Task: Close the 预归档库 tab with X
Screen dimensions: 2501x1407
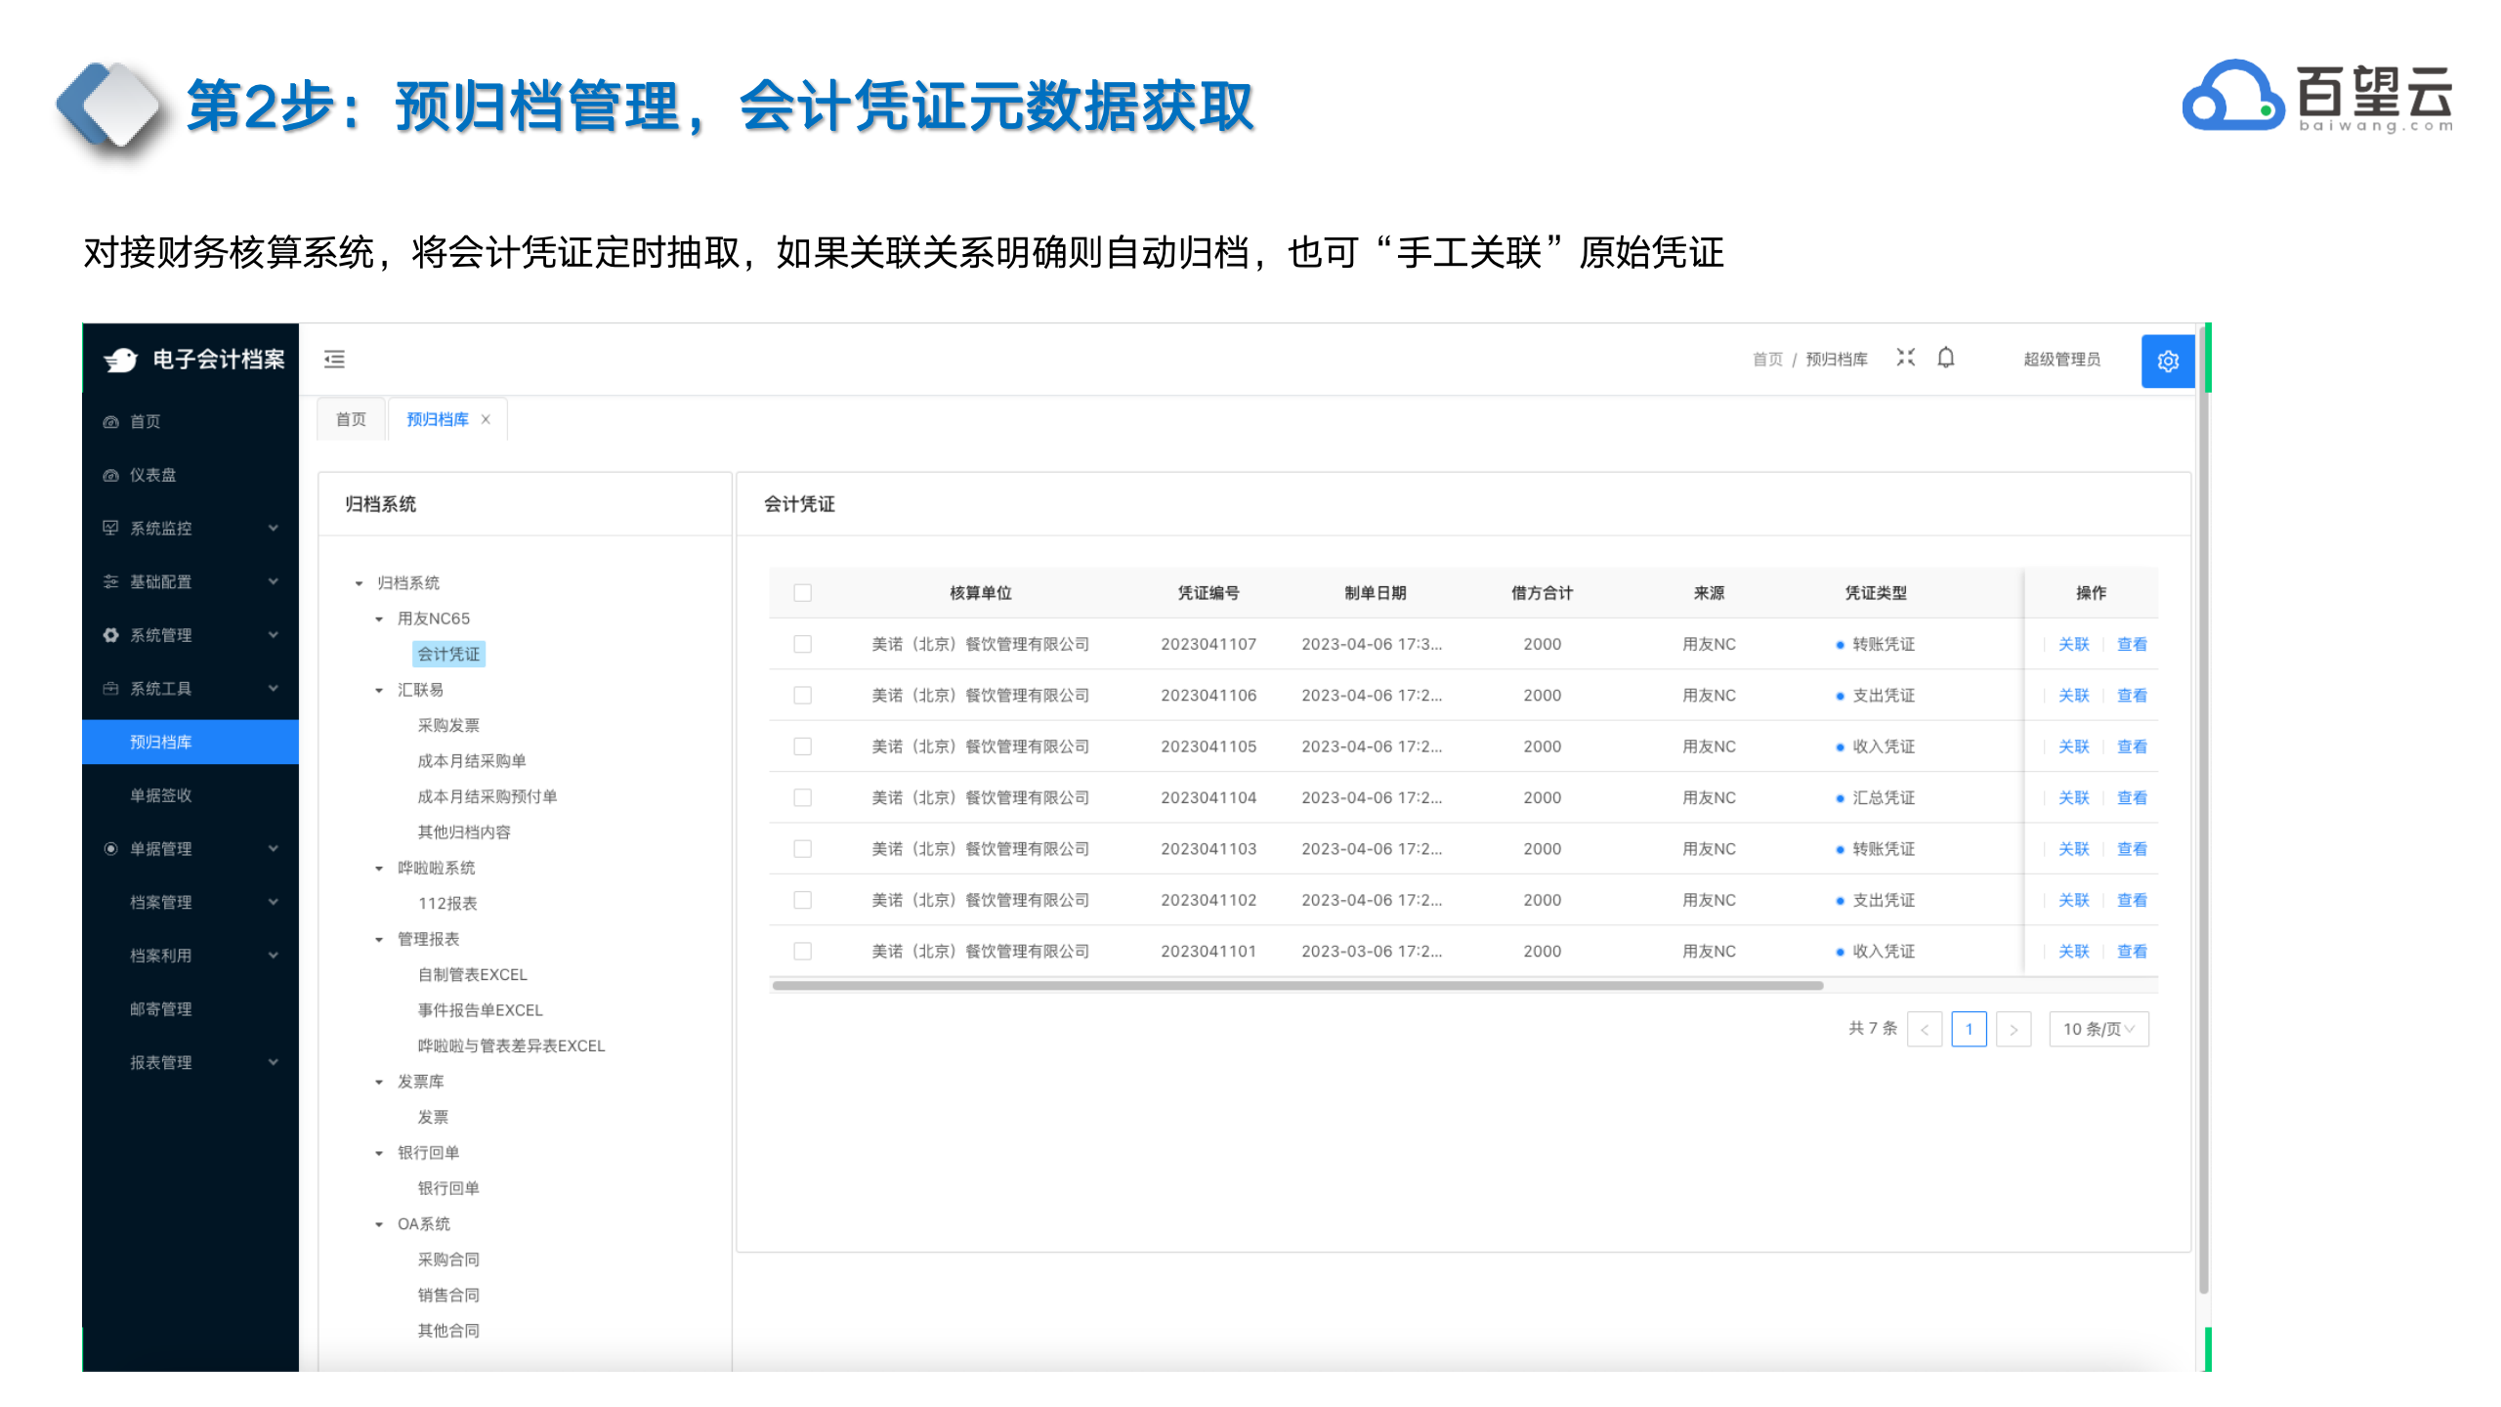Action: pyautogui.click(x=486, y=419)
